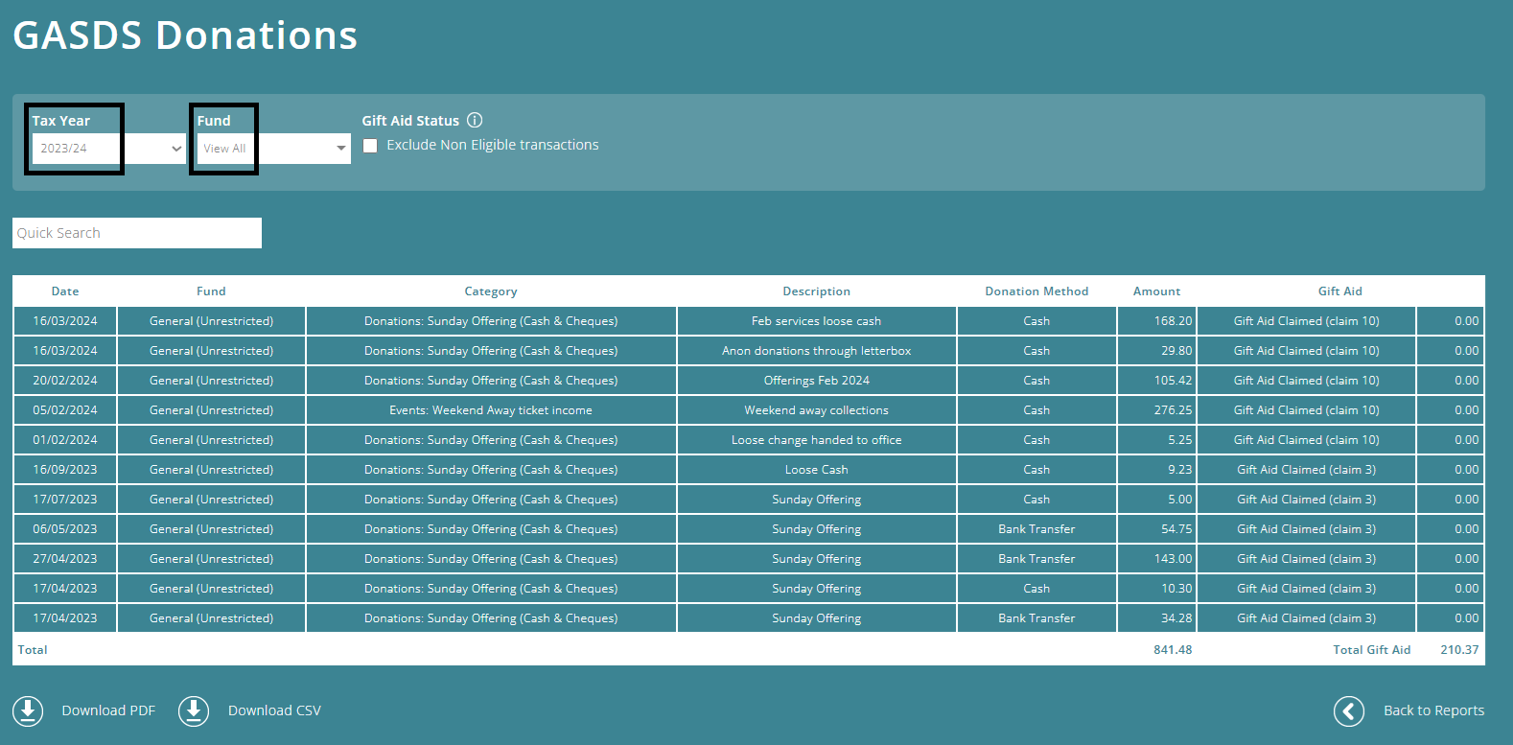Sort by the Category column header
This screenshot has height=745, width=1513.
491,291
